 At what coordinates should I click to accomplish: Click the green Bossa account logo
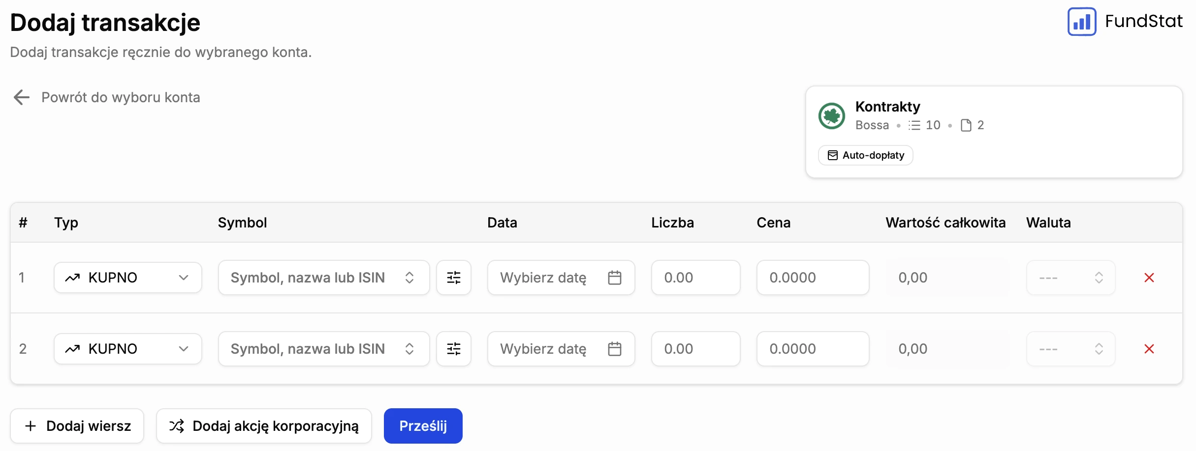point(832,116)
